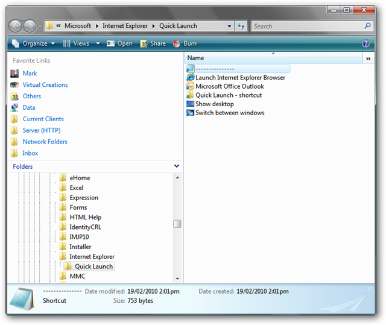
Task: Open Current Clients favorite link
Action: click(x=43, y=119)
